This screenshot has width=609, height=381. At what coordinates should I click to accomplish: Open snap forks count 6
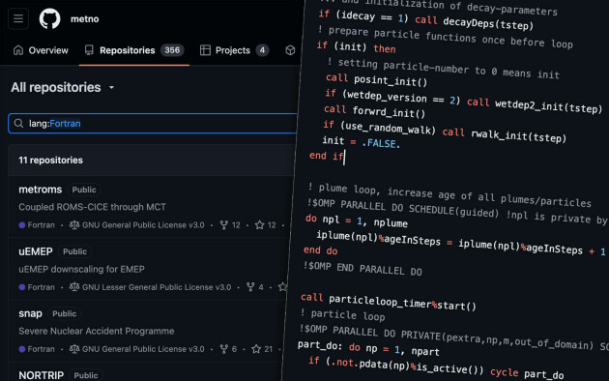click(x=228, y=349)
